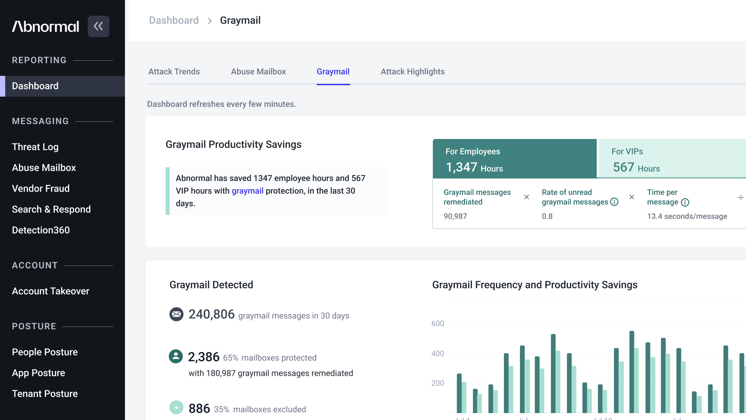Open Detection360 in the sidebar
The height and width of the screenshot is (420, 746).
[x=41, y=230]
